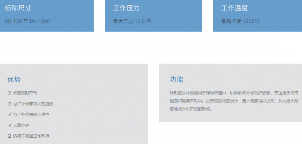Click the 优势 section heading
The image size is (302, 144).
[14, 79]
